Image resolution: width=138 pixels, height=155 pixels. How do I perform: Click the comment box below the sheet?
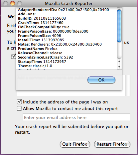(x=71, y=93)
